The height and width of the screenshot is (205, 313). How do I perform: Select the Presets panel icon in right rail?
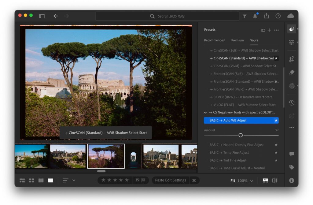point(292,29)
